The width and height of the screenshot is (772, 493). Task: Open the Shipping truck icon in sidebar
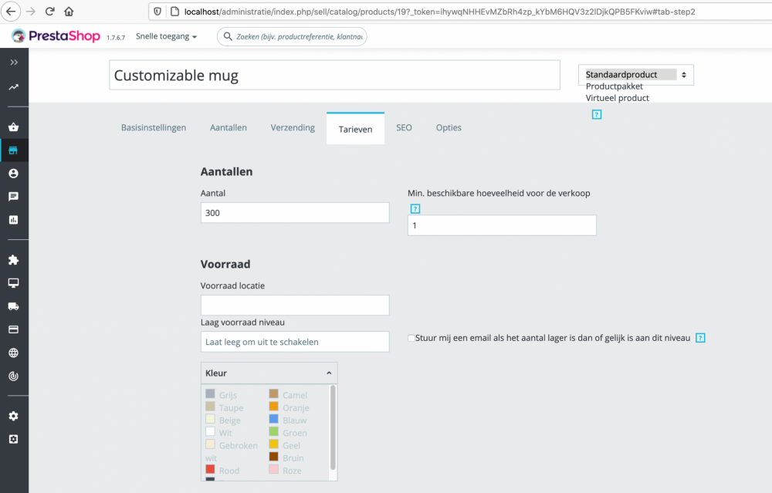tap(14, 306)
